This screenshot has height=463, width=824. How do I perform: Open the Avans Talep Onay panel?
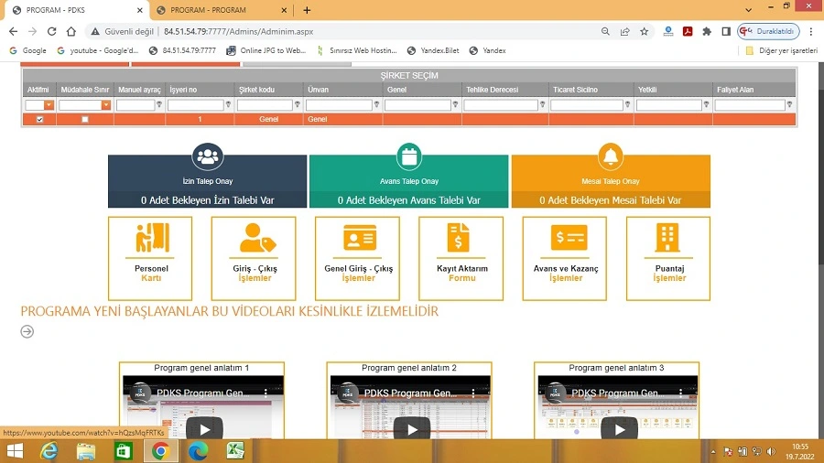coord(408,181)
